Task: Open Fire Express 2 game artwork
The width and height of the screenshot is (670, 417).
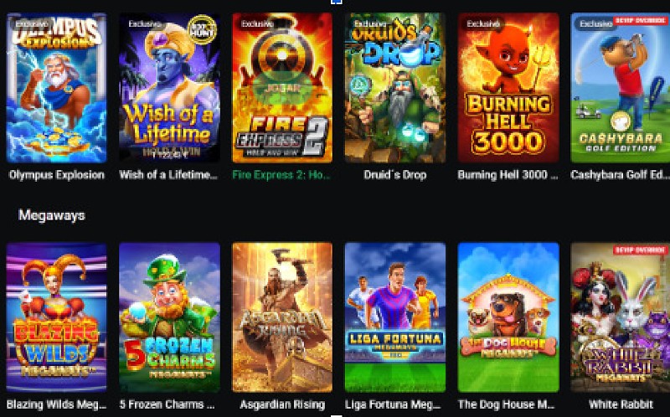Action: [x=282, y=88]
